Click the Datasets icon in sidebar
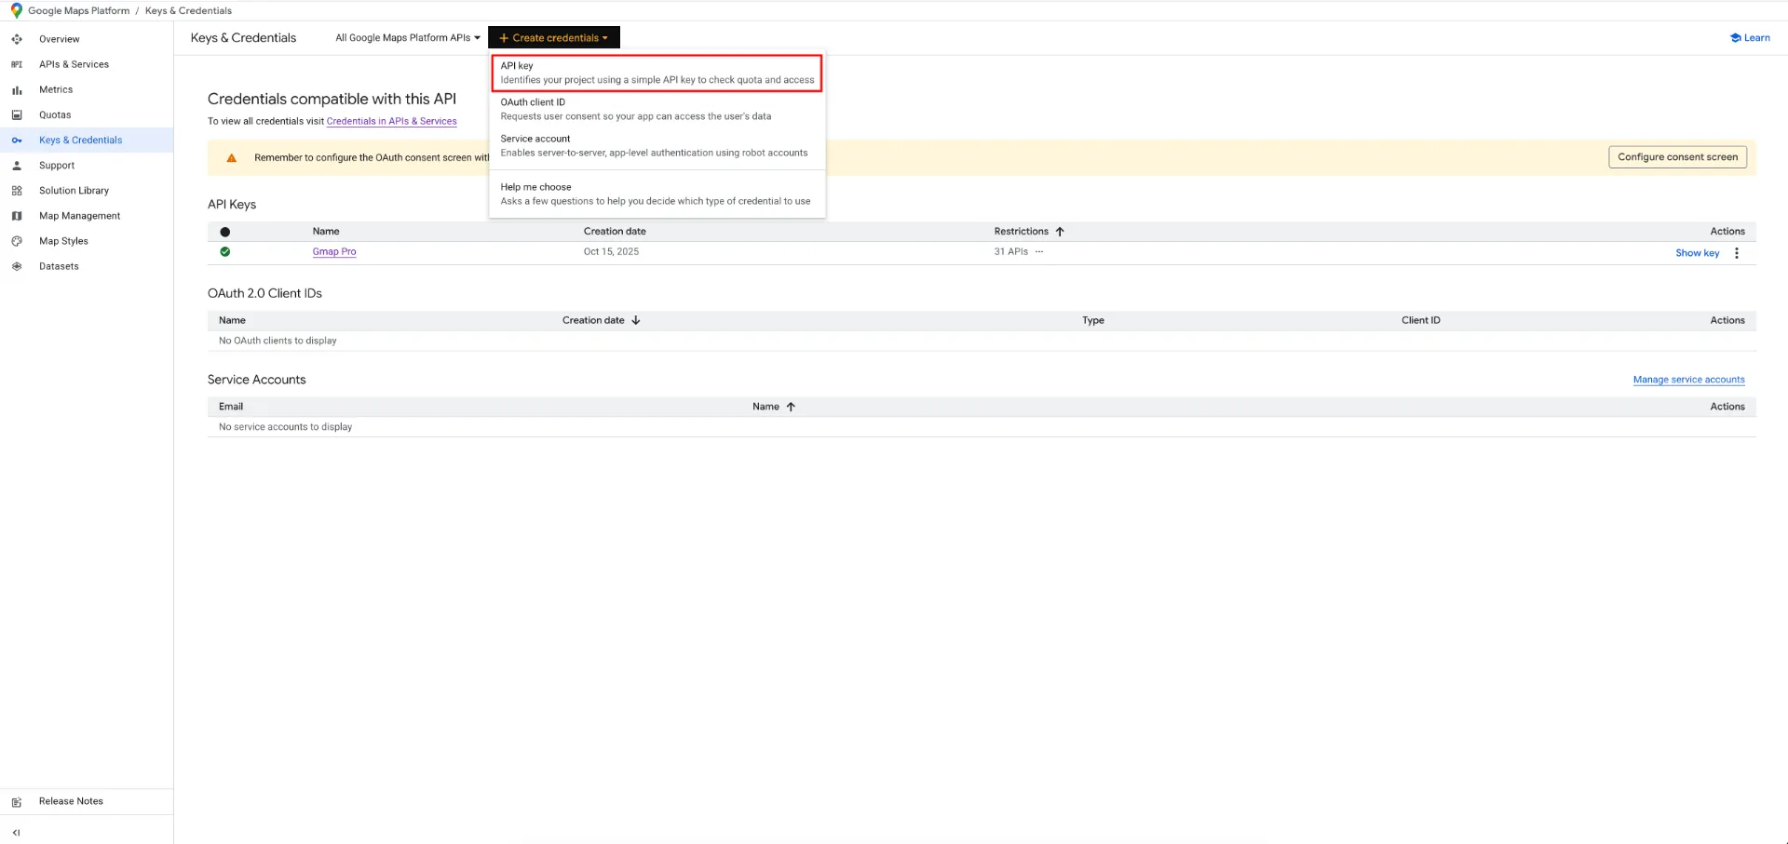This screenshot has height=844, width=1788. click(x=17, y=266)
